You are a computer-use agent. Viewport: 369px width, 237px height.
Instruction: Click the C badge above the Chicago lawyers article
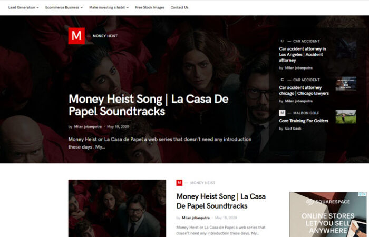click(282, 80)
